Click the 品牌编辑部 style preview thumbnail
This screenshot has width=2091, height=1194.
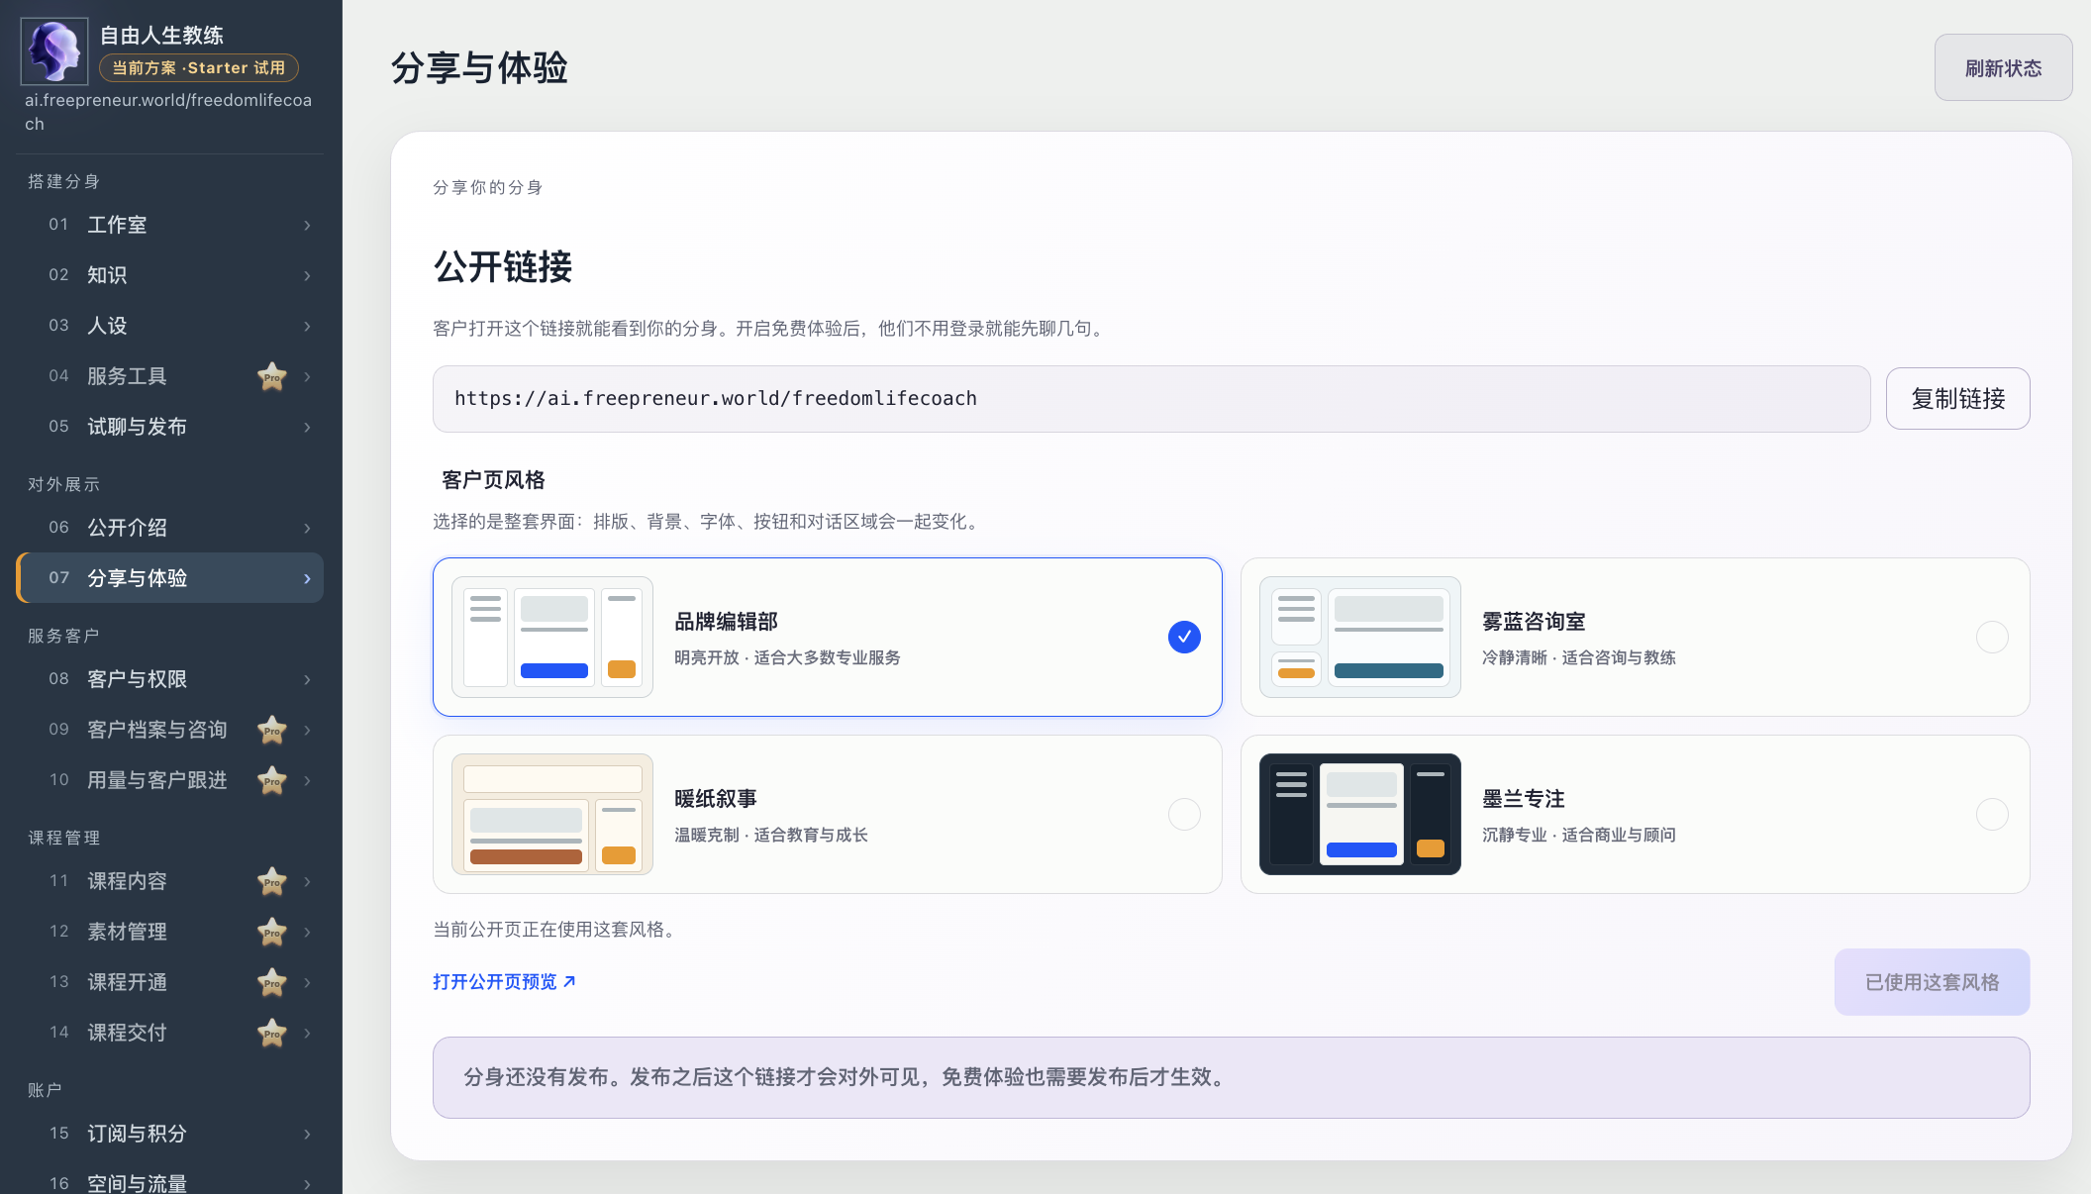click(x=552, y=637)
